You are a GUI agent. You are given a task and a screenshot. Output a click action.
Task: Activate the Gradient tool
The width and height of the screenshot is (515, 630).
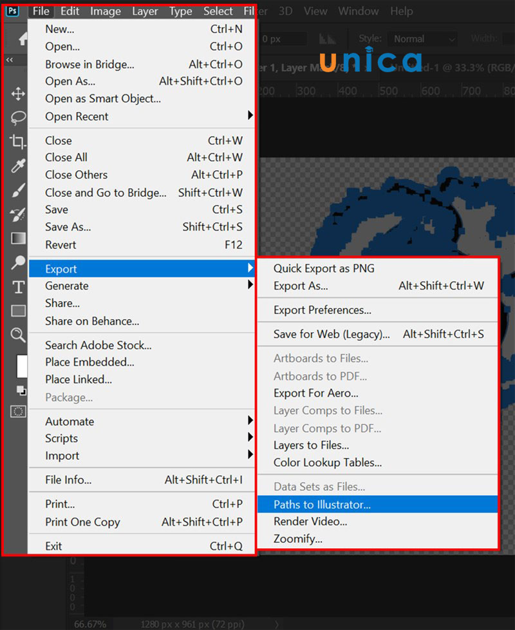click(18, 239)
